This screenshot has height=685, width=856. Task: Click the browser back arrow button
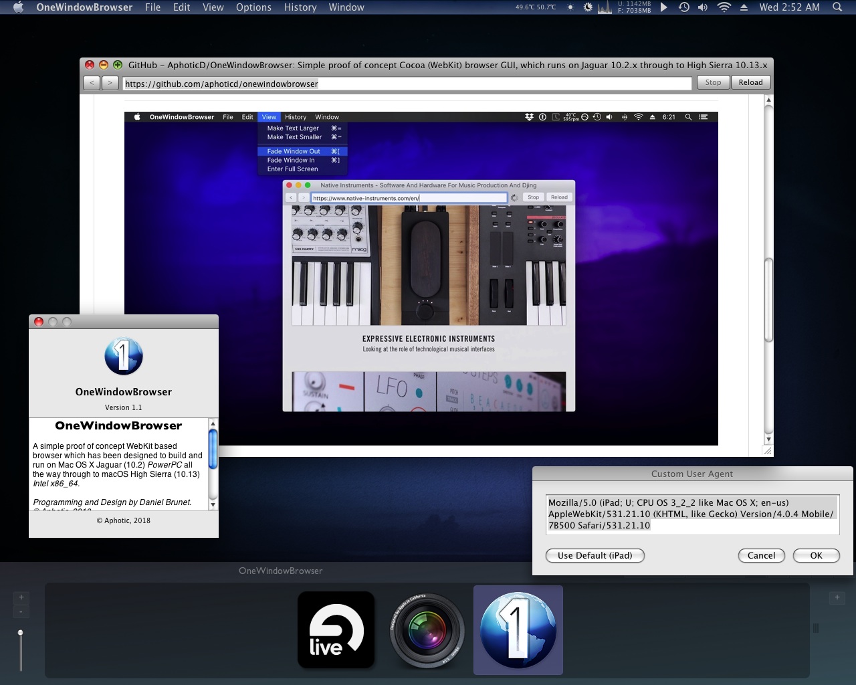(92, 82)
